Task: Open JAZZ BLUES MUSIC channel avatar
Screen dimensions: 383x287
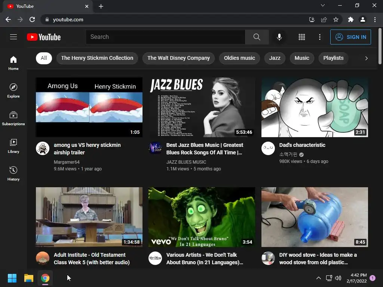Action: [x=155, y=148]
